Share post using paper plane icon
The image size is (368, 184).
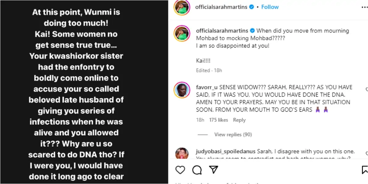click(x=213, y=170)
